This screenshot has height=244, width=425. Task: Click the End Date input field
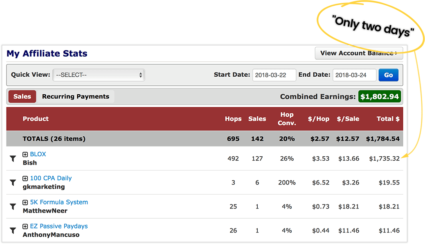point(355,75)
